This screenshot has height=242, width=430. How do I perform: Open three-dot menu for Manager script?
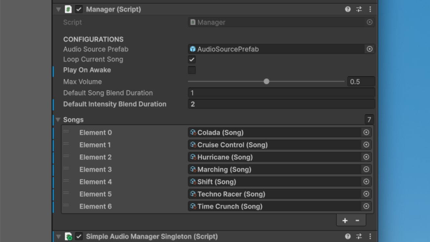pyautogui.click(x=370, y=10)
